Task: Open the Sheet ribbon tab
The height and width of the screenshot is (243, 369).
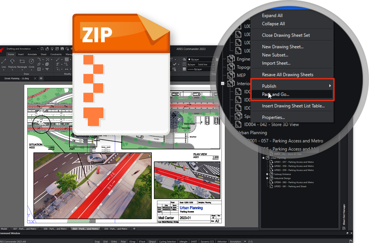Action: 44,54
